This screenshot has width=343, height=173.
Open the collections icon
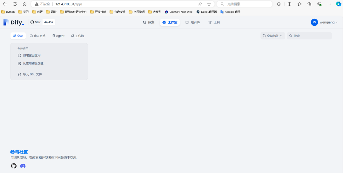coord(309,4)
